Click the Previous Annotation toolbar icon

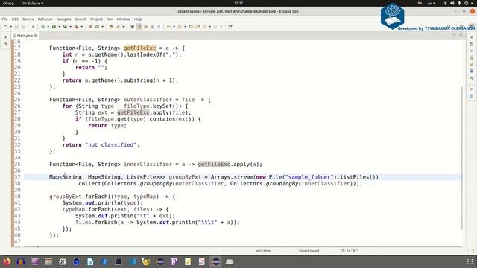point(180,27)
